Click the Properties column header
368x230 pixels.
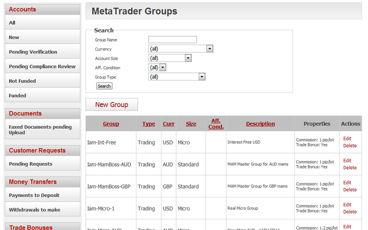[x=317, y=124]
